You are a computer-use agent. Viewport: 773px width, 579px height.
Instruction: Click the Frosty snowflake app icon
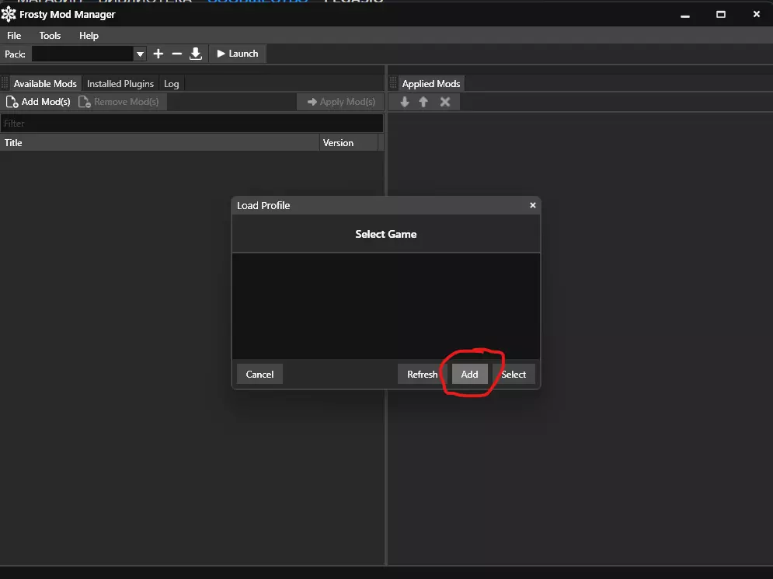[9, 14]
